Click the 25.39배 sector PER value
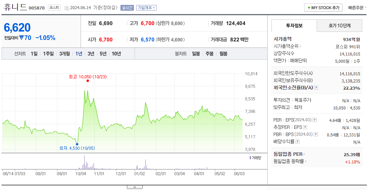This screenshot has width=368, height=190. click(x=352, y=155)
